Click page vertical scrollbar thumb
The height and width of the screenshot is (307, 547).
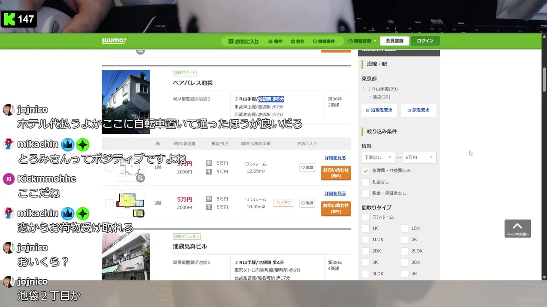(544, 79)
